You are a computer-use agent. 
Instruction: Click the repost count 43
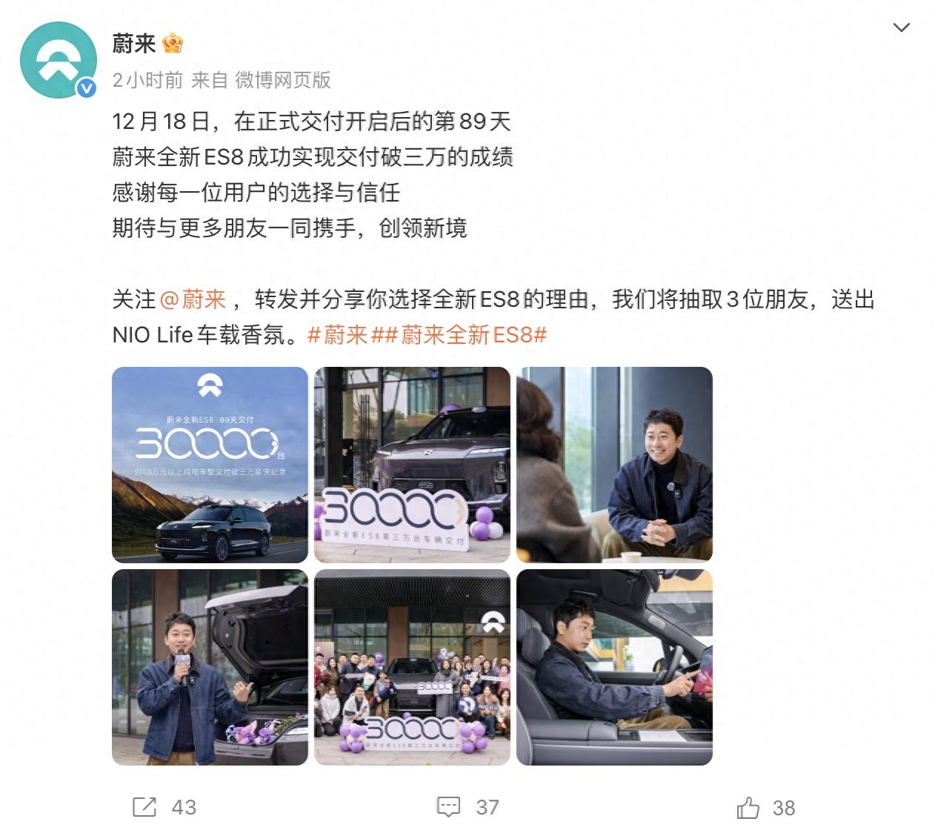(184, 807)
